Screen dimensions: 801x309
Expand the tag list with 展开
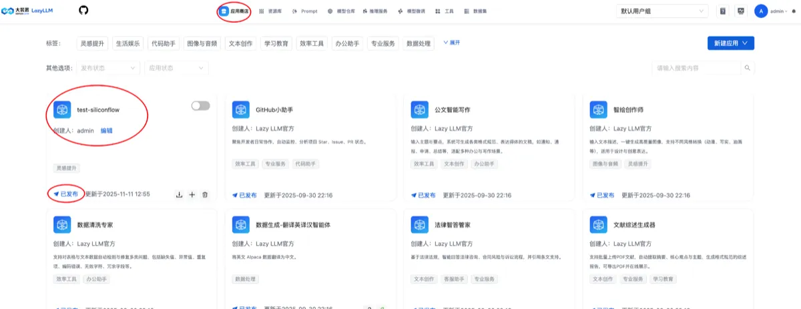pyautogui.click(x=452, y=43)
